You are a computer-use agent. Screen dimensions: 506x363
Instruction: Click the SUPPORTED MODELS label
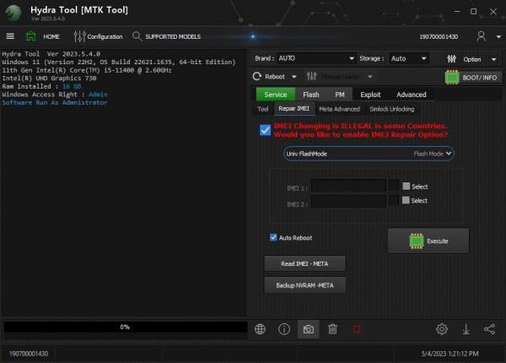coord(173,37)
